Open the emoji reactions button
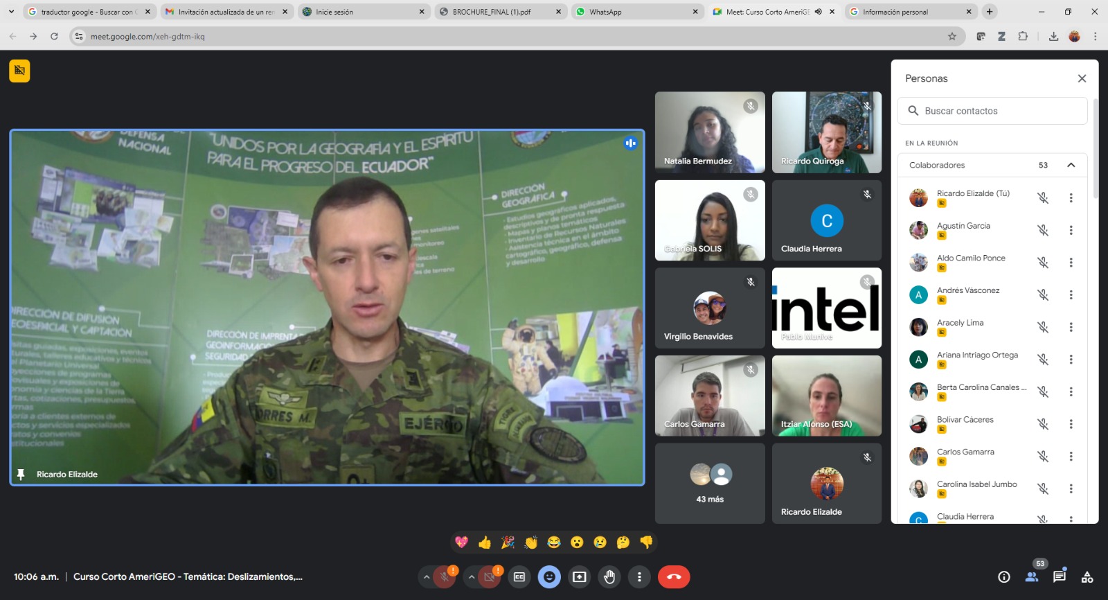This screenshot has height=600, width=1108. [x=549, y=576]
